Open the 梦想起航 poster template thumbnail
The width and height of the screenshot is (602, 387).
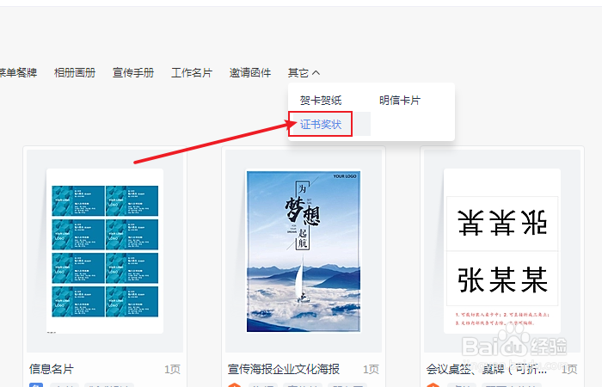(x=304, y=251)
